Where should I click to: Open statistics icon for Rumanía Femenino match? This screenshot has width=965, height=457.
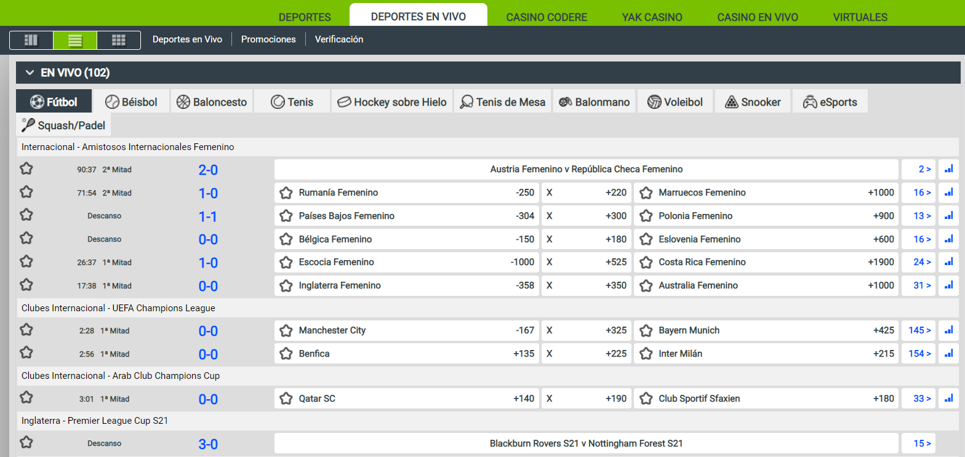[x=948, y=193]
